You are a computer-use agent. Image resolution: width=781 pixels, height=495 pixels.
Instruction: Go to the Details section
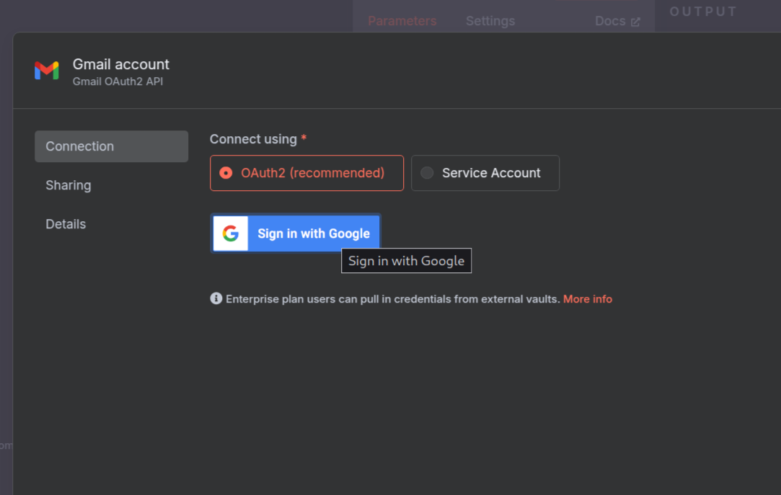pyautogui.click(x=66, y=224)
